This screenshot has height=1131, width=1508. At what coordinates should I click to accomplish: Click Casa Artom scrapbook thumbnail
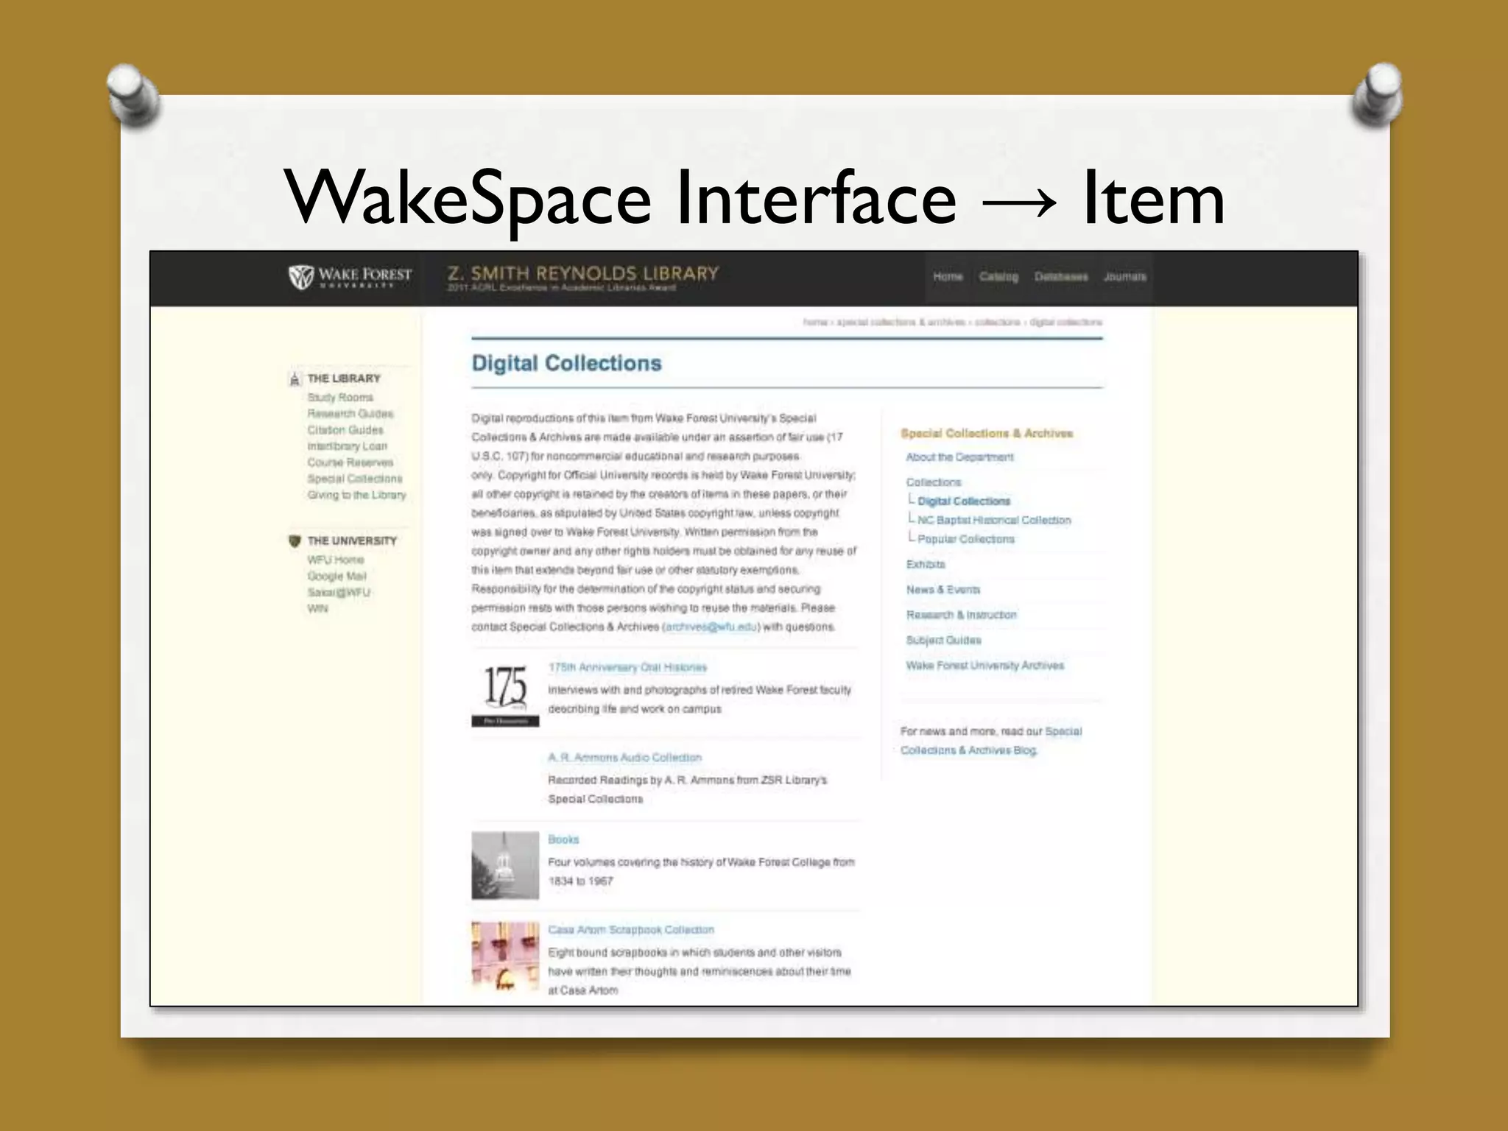pyautogui.click(x=505, y=956)
